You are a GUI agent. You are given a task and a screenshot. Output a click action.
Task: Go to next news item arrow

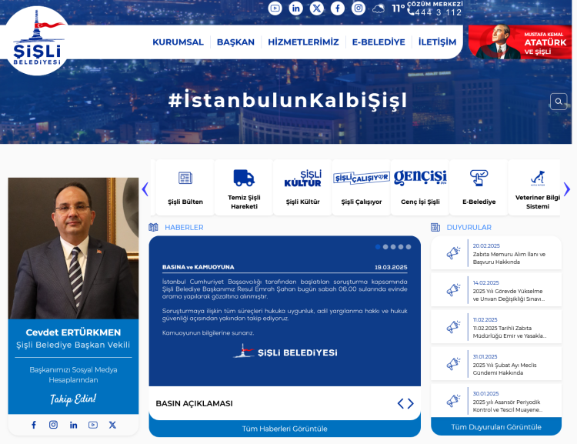411,403
